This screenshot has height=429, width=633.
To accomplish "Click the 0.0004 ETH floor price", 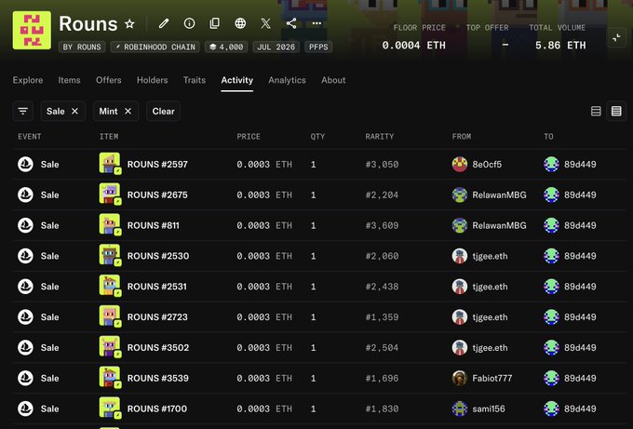I will click(414, 46).
